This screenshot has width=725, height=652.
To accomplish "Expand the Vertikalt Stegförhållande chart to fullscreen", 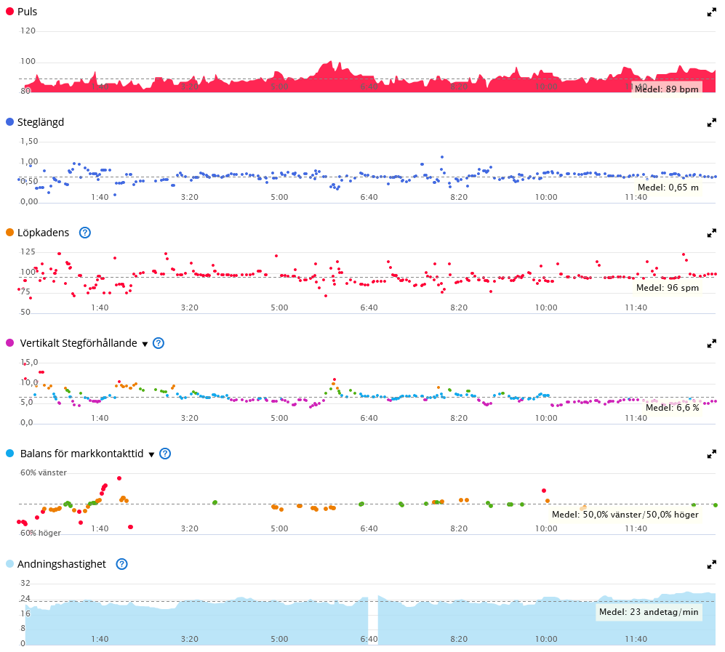I will tap(712, 344).
